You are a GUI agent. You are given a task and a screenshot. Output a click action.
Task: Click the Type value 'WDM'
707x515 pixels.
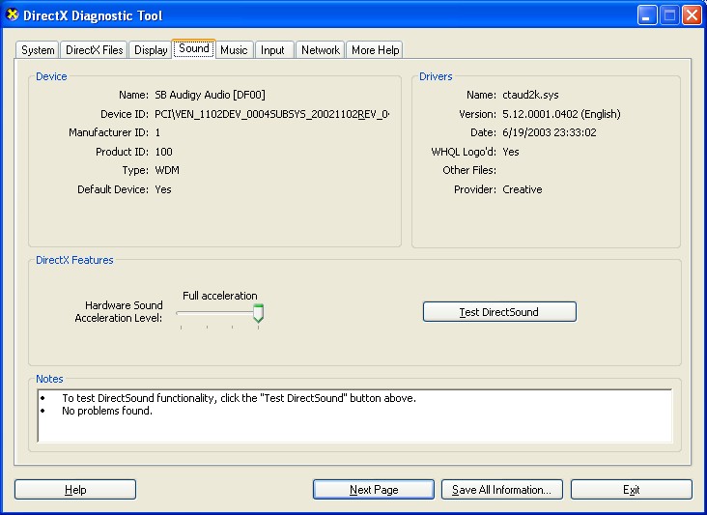(167, 170)
